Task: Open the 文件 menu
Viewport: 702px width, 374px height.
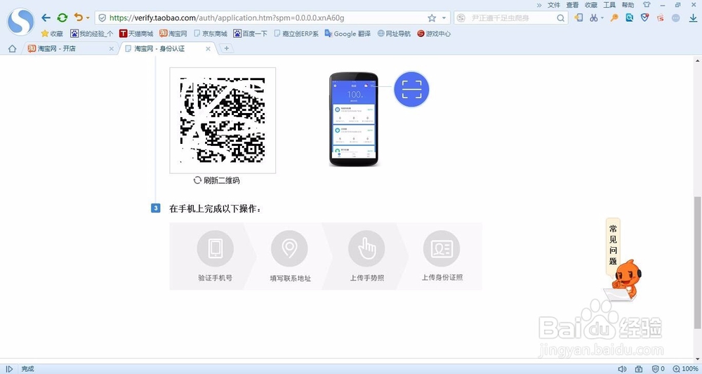Action: [x=554, y=5]
